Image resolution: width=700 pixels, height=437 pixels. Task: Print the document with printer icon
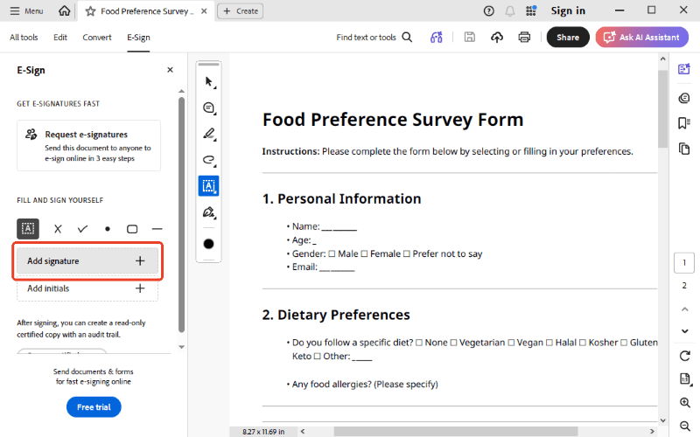(x=524, y=37)
